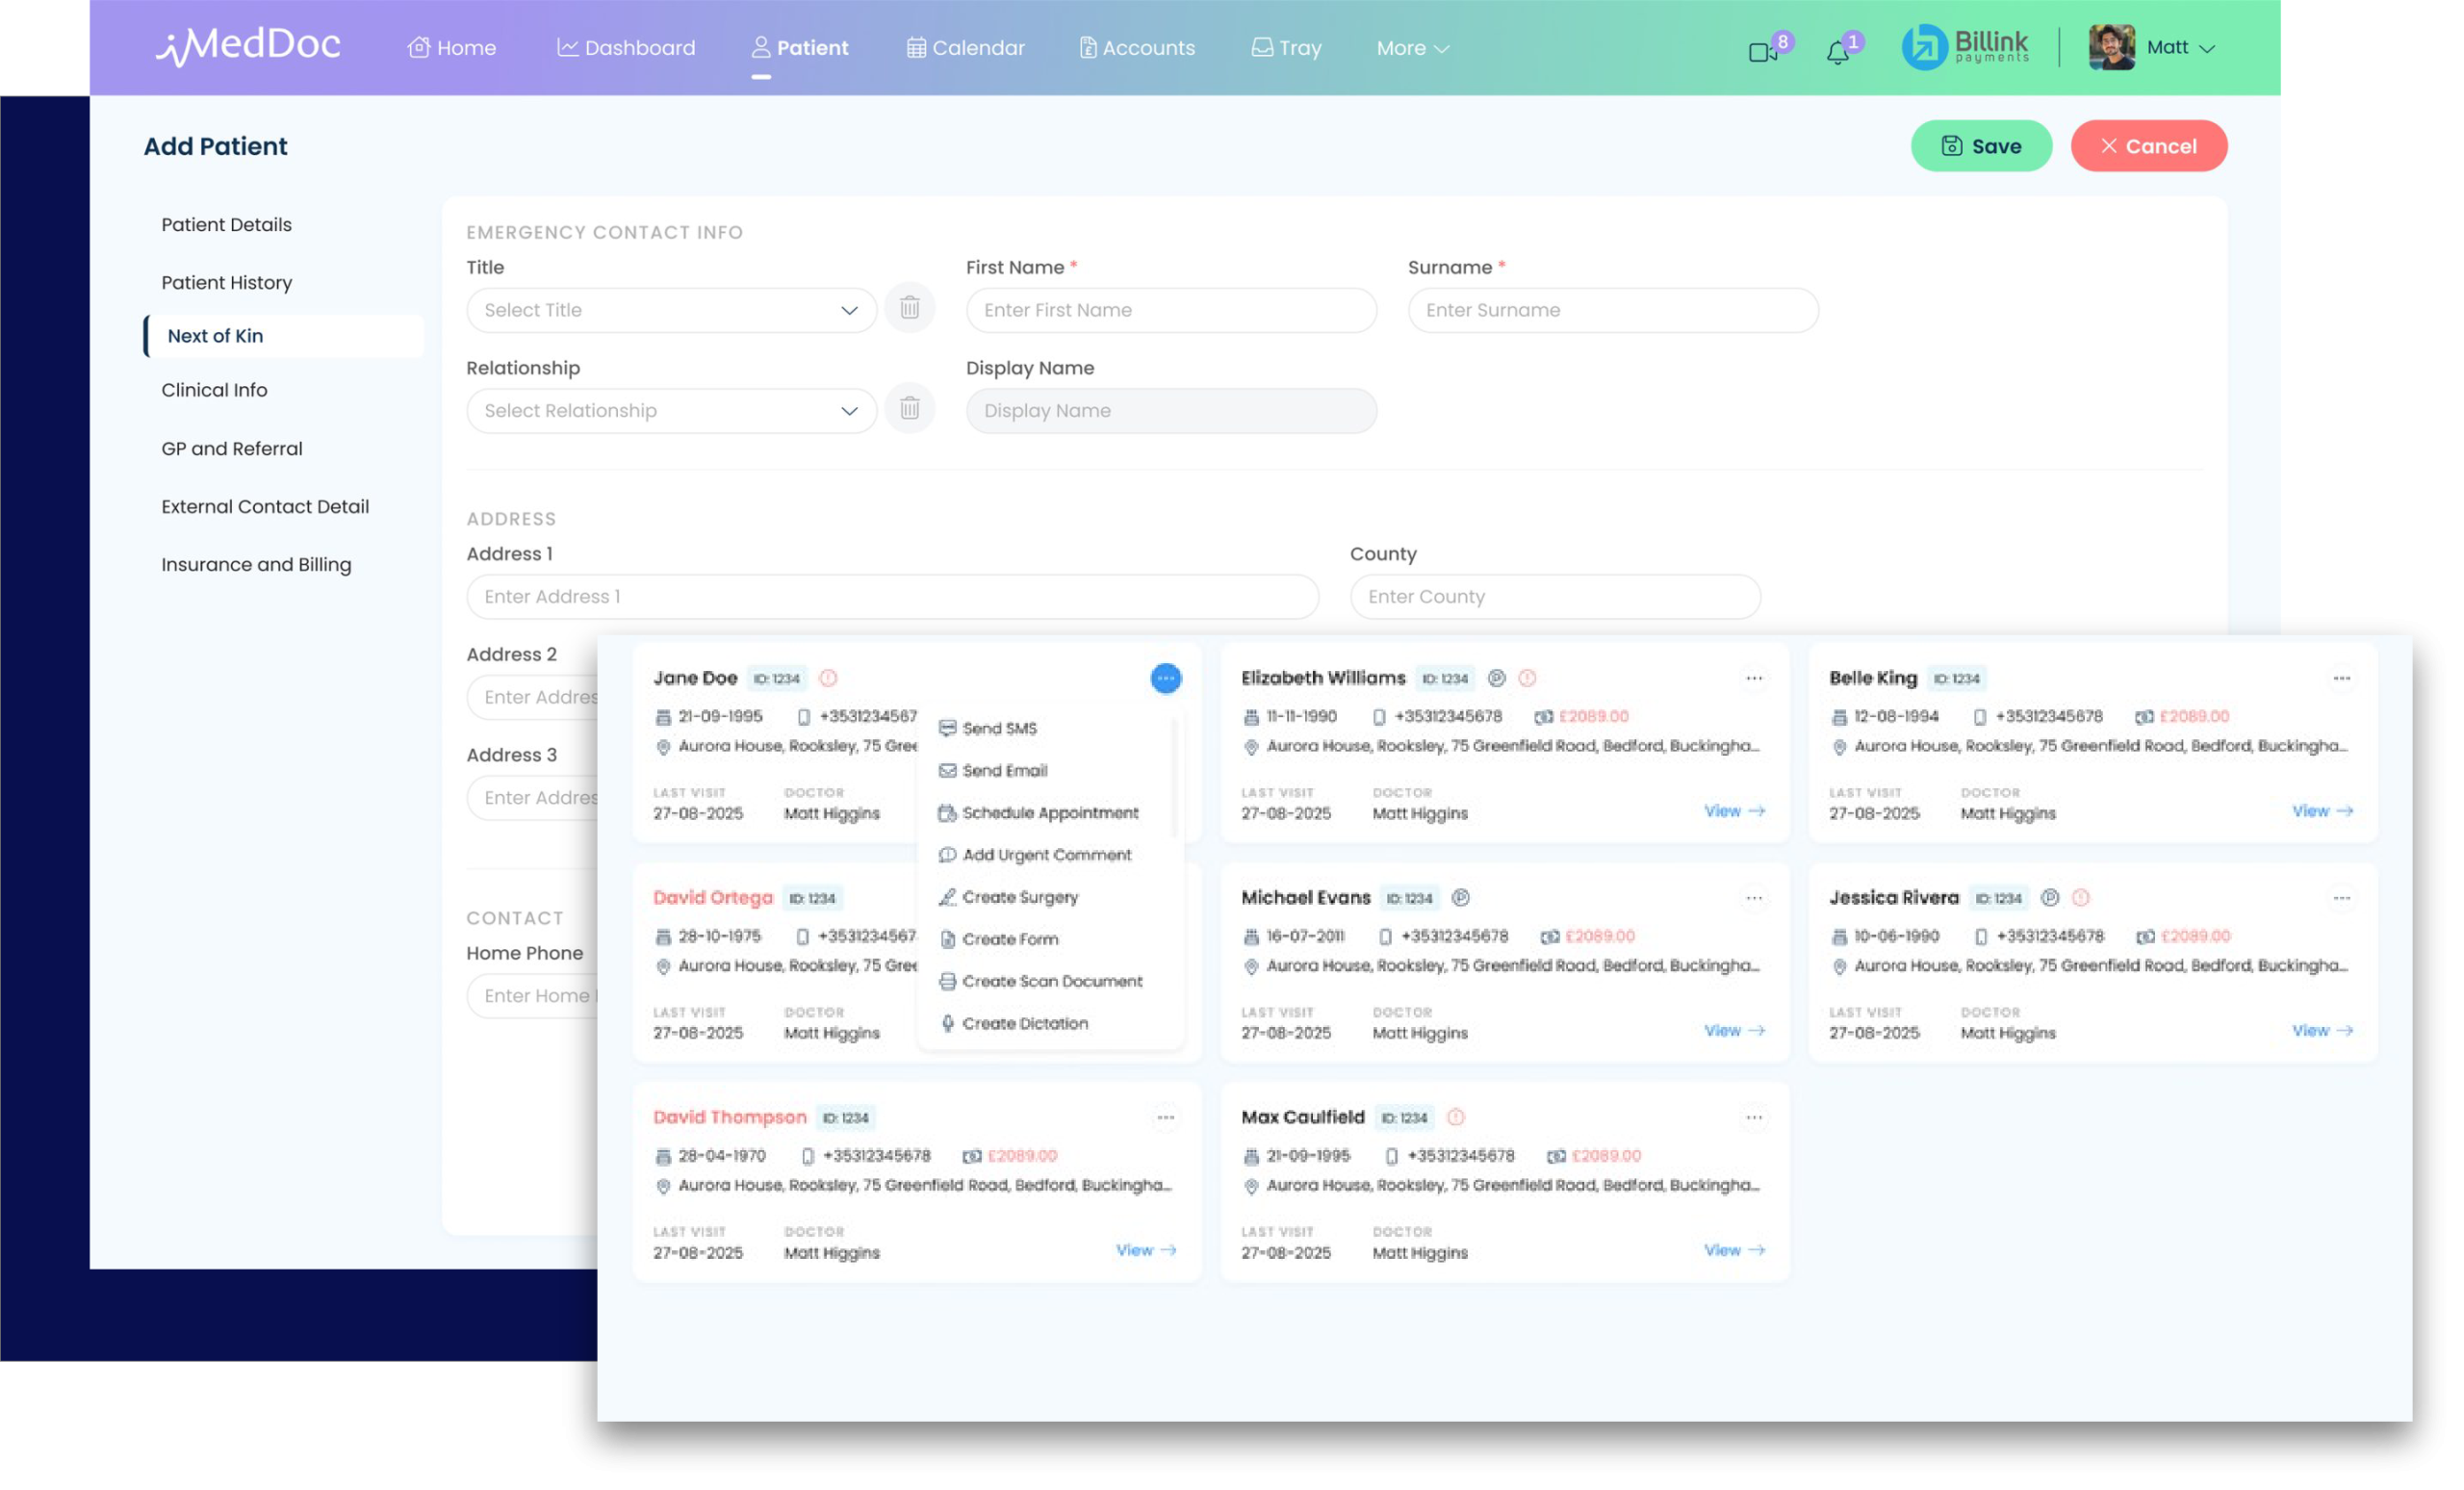Choose Schedule Appointment from context menu
Screen dimensions: 2464x1490
tap(1049, 813)
